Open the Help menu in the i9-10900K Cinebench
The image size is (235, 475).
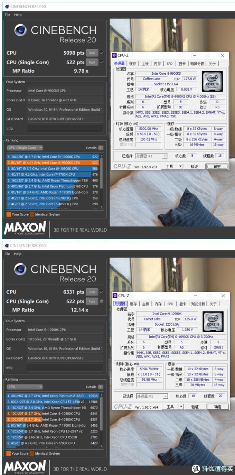[x=18, y=254]
